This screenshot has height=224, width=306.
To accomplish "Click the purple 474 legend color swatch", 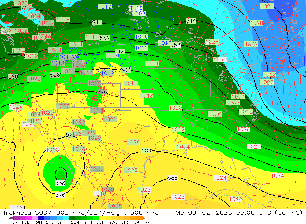I will [x=17, y=218].
